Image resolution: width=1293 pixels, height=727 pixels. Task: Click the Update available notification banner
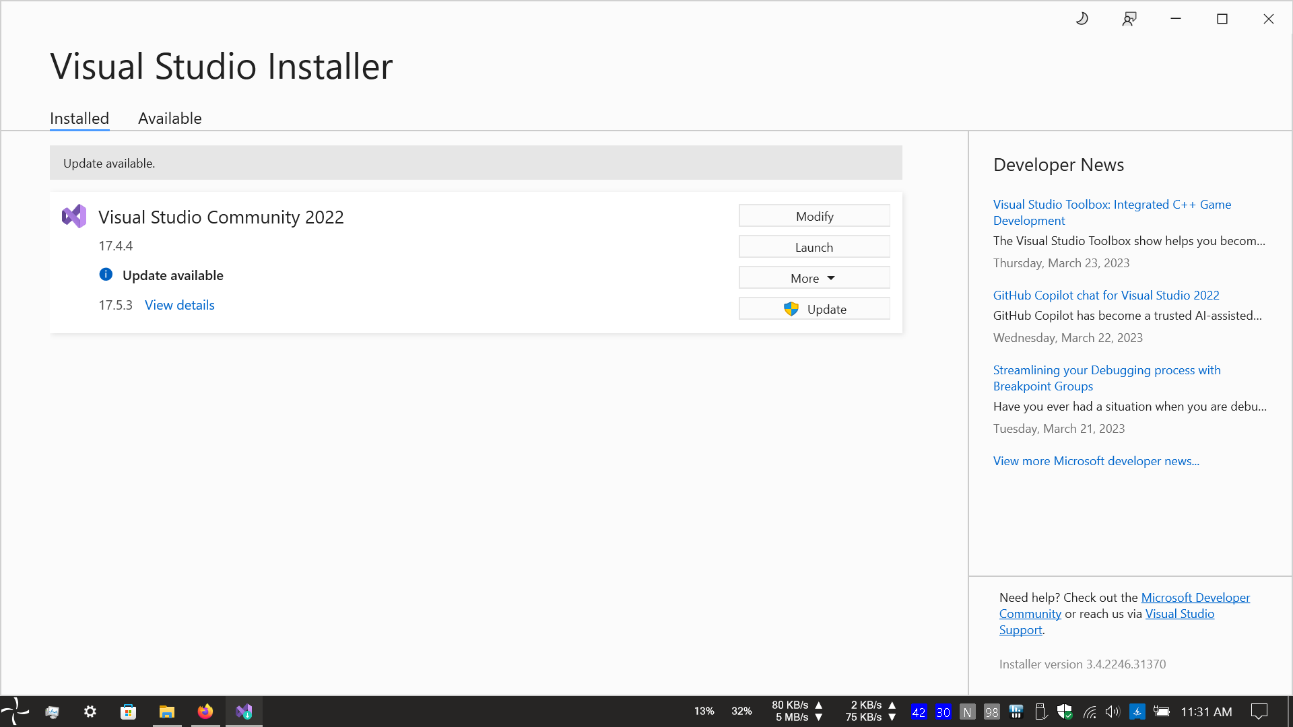pos(475,163)
